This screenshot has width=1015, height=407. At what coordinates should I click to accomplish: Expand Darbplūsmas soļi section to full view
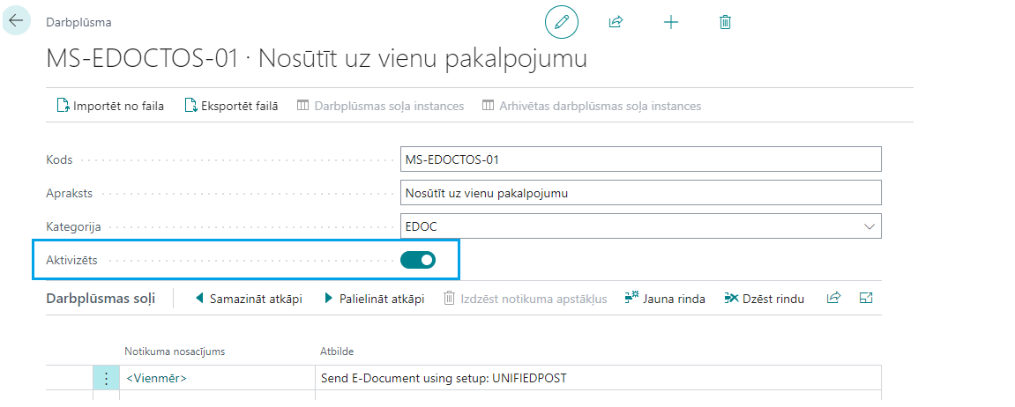(866, 299)
